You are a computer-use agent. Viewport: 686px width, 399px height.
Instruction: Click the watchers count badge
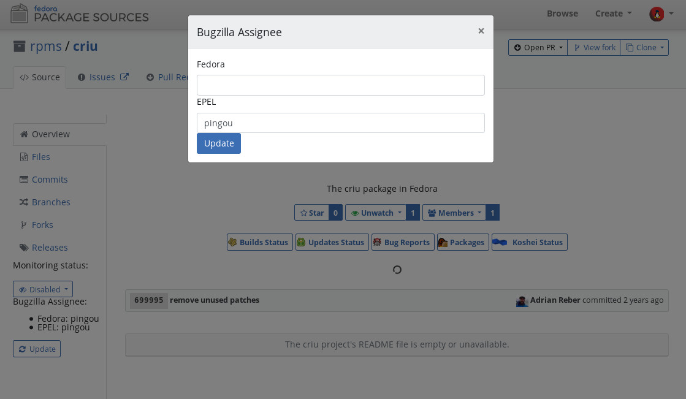pyautogui.click(x=413, y=213)
